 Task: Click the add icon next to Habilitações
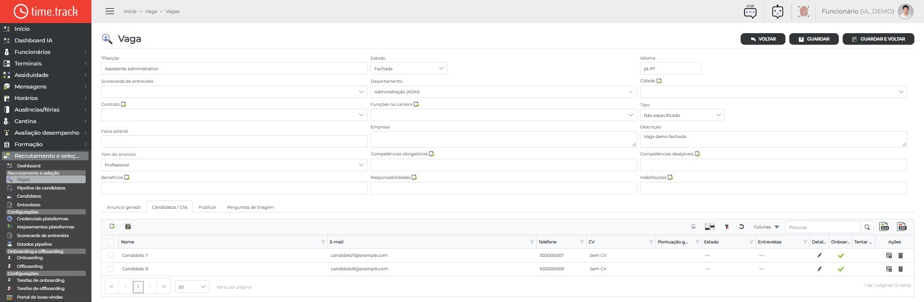[670, 177]
